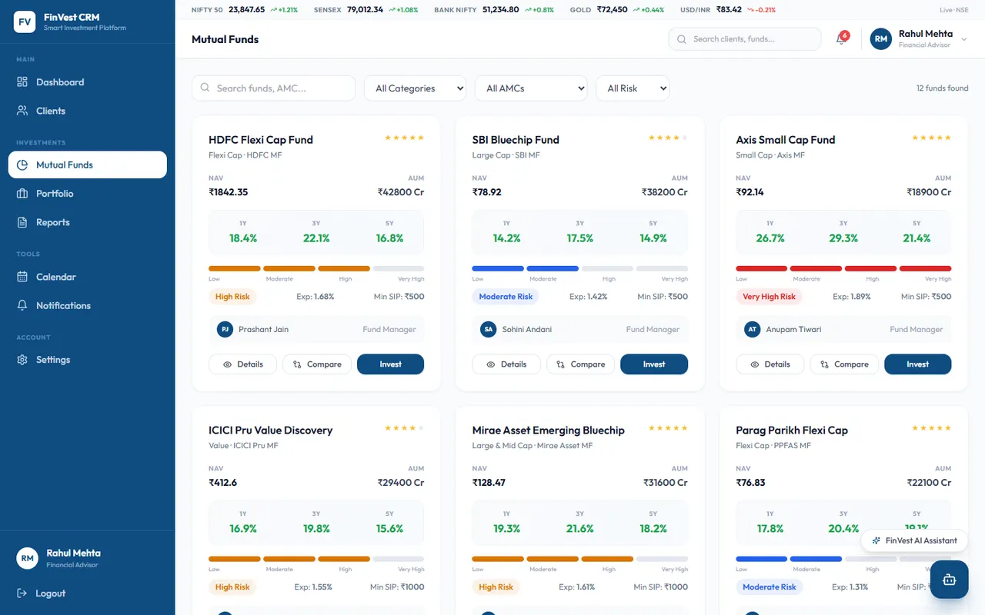
Task: Click Very High Risk badge on Axis card
Action: 769,297
